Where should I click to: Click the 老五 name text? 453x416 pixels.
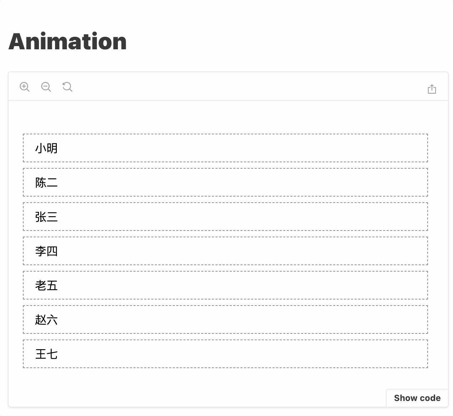(x=46, y=286)
